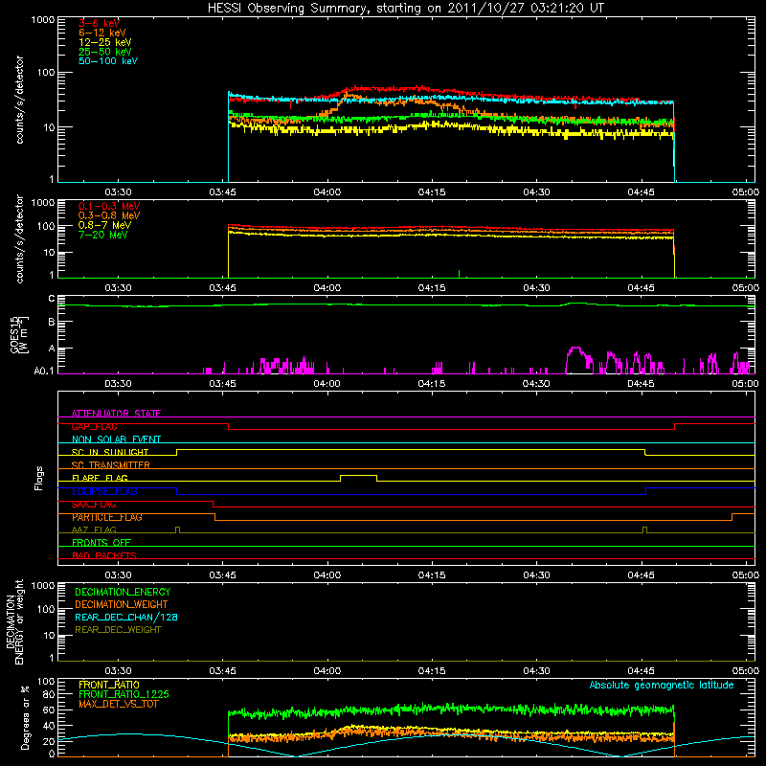
Task: Click the FLARE_FLAG label
Action: (100, 478)
